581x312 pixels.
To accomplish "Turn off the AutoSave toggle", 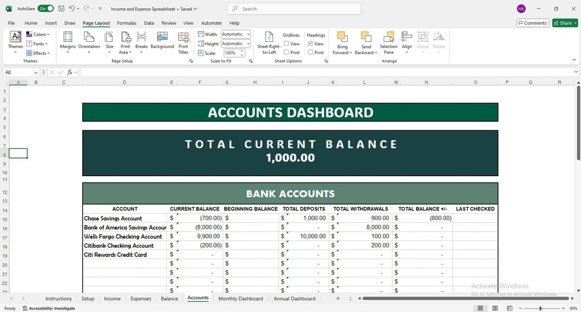I will pyautogui.click(x=45, y=8).
